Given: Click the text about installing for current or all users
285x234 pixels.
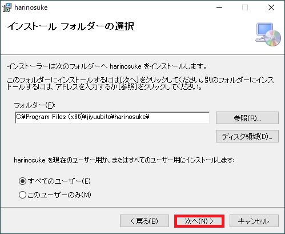Looking at the screenshot, I should pyautogui.click(x=124, y=160).
